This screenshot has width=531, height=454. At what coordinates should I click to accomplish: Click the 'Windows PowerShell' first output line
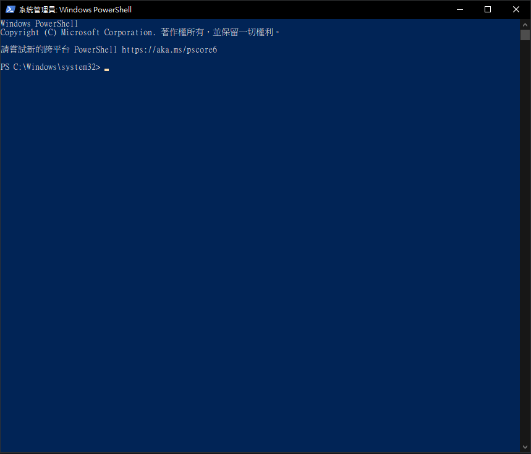pos(40,24)
